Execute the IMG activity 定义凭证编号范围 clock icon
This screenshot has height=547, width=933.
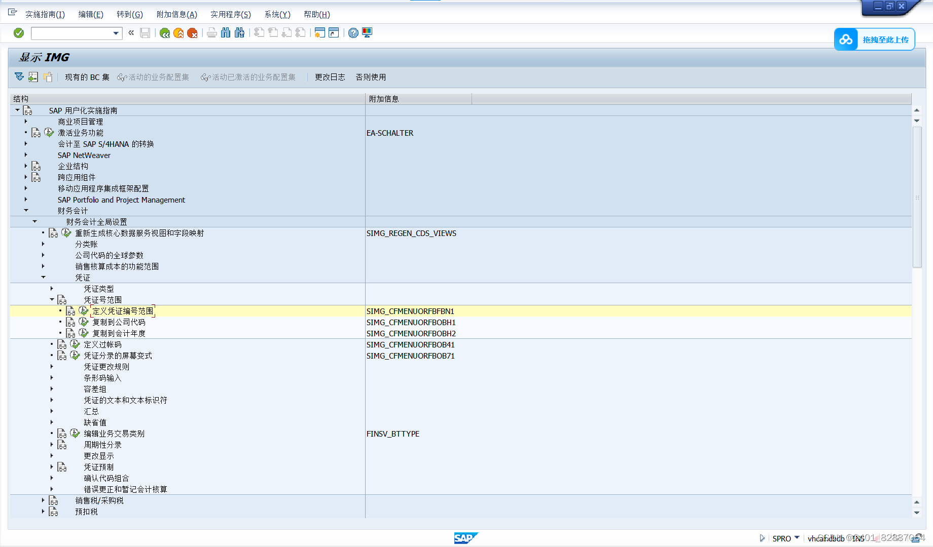point(83,310)
